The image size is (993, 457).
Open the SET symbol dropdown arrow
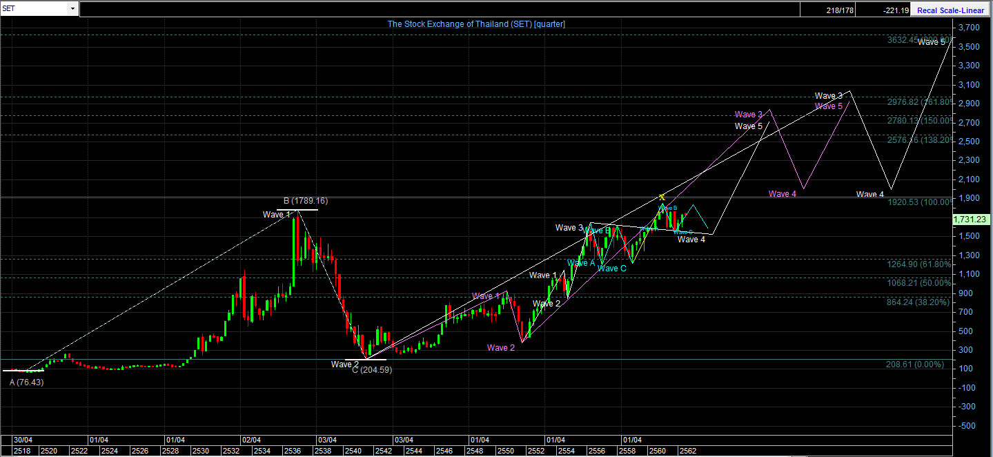click(72, 9)
